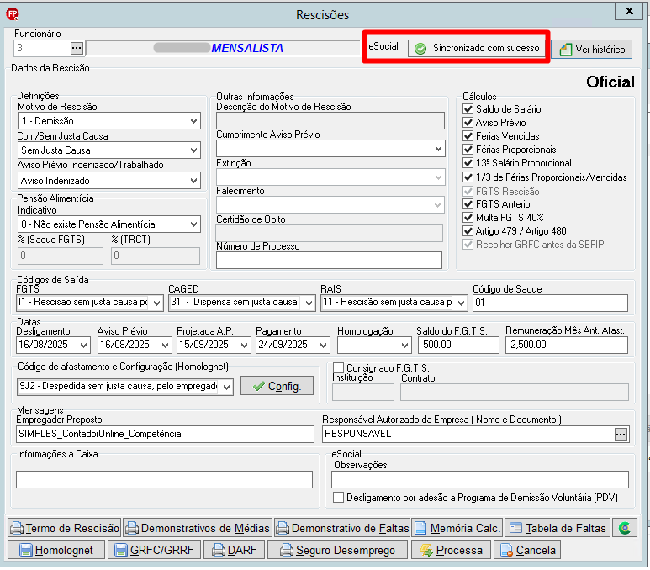Open the Desligamento date picker
650x570 pixels.
tap(84, 345)
